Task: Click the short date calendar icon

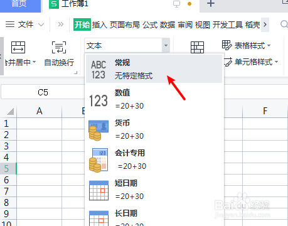Action: 99,190
